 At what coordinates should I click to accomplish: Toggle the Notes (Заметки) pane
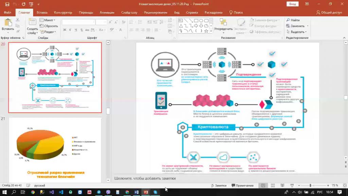tap(219, 185)
